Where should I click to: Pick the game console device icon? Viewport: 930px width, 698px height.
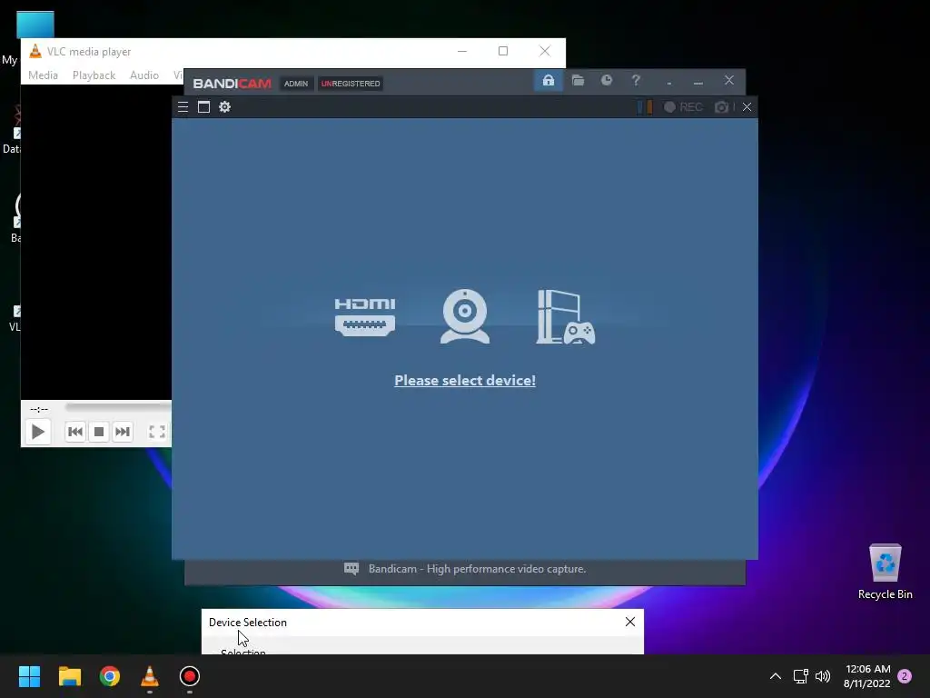point(565,317)
